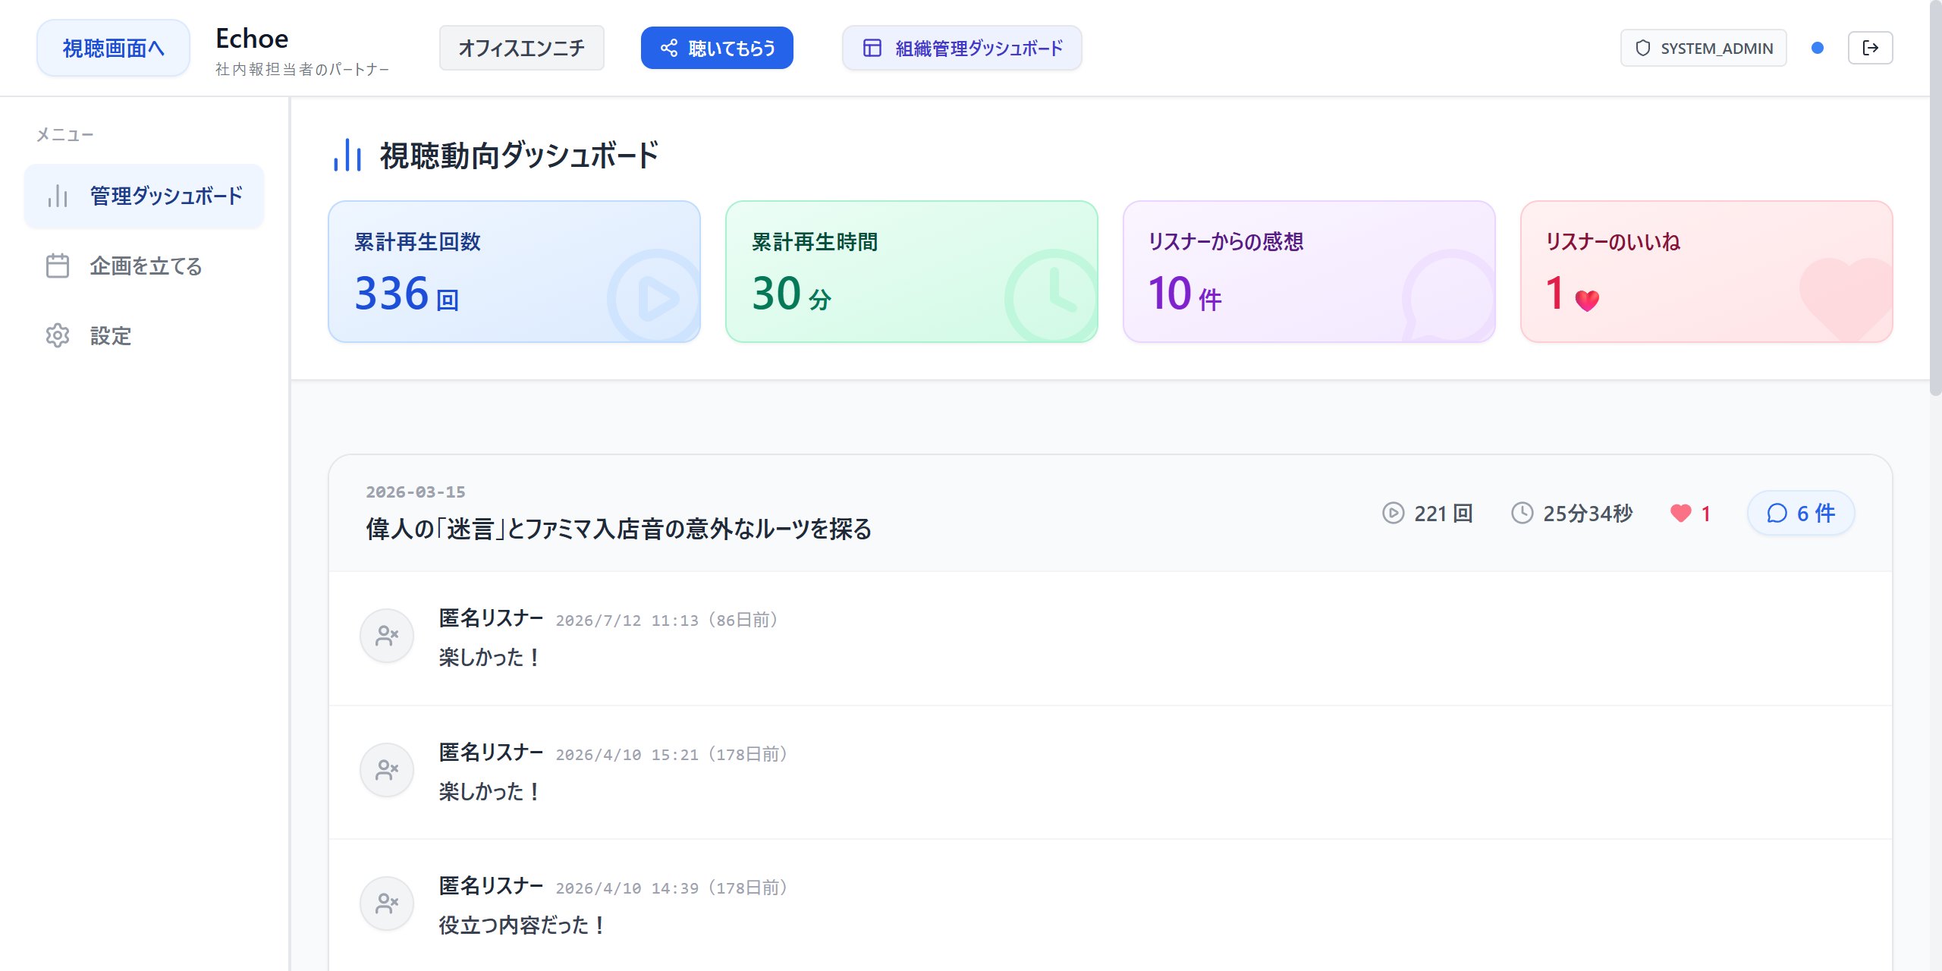The width and height of the screenshot is (1942, 971).
Task: Click anonymous avatar for 14:39 comment
Action: point(387,903)
